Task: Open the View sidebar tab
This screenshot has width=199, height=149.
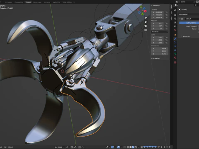Action: 171,18
